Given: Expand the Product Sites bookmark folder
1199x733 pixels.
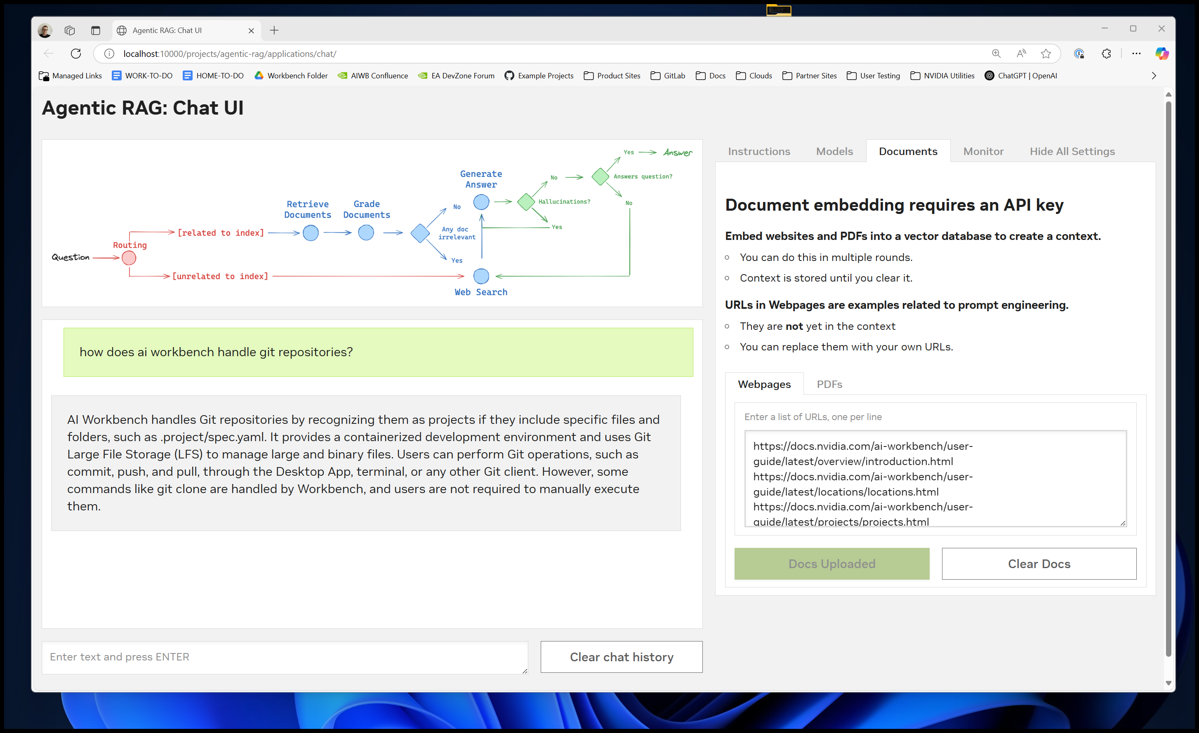Looking at the screenshot, I should pos(612,76).
